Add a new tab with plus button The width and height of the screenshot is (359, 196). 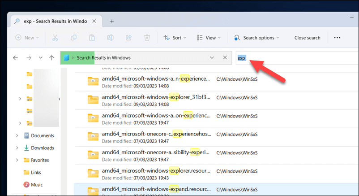(112, 21)
